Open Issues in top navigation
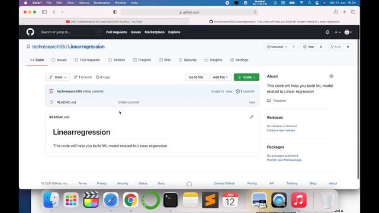Image resolution: width=379 pixels, height=213 pixels. point(136,32)
